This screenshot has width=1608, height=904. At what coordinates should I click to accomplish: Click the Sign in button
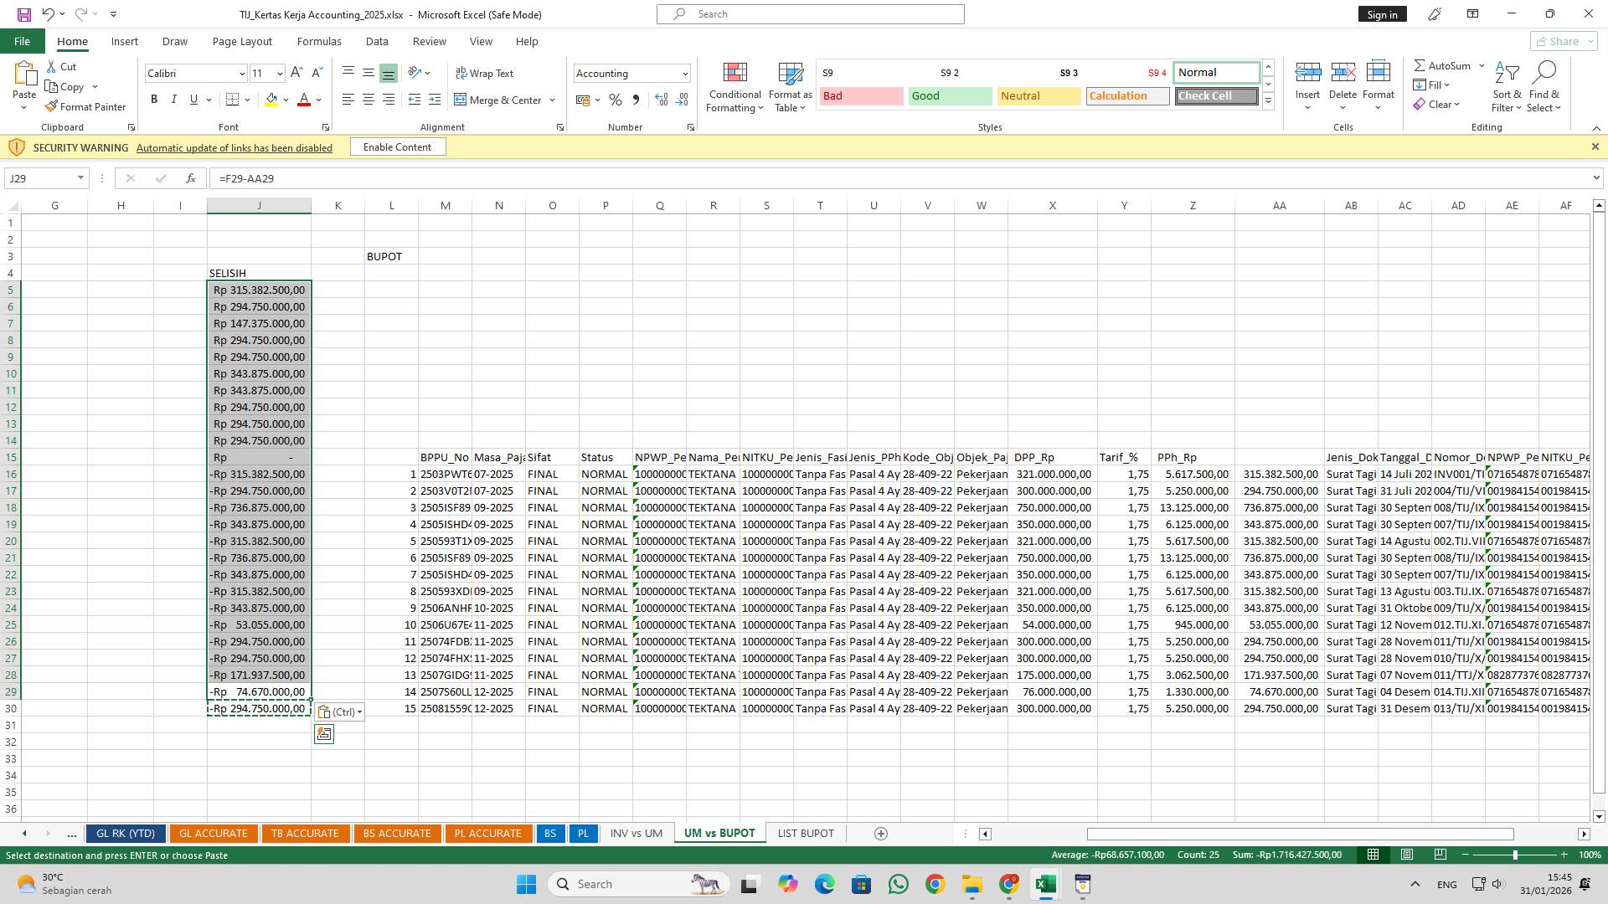point(1382,14)
